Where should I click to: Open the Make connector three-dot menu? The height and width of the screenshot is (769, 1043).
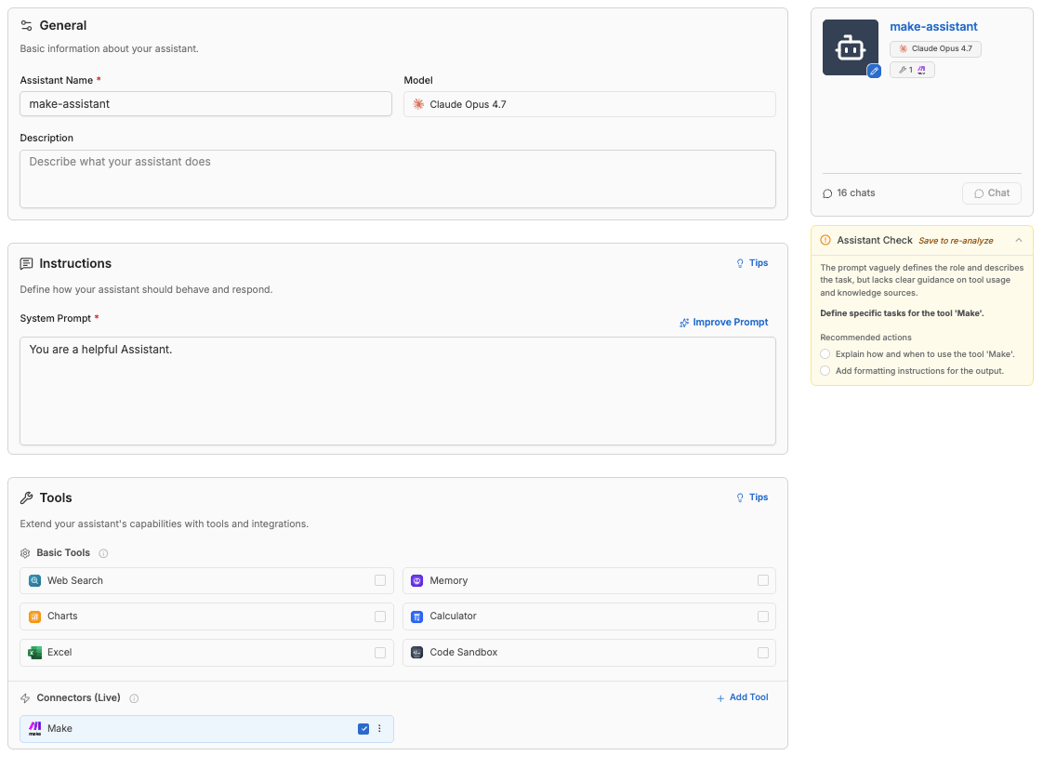380,728
